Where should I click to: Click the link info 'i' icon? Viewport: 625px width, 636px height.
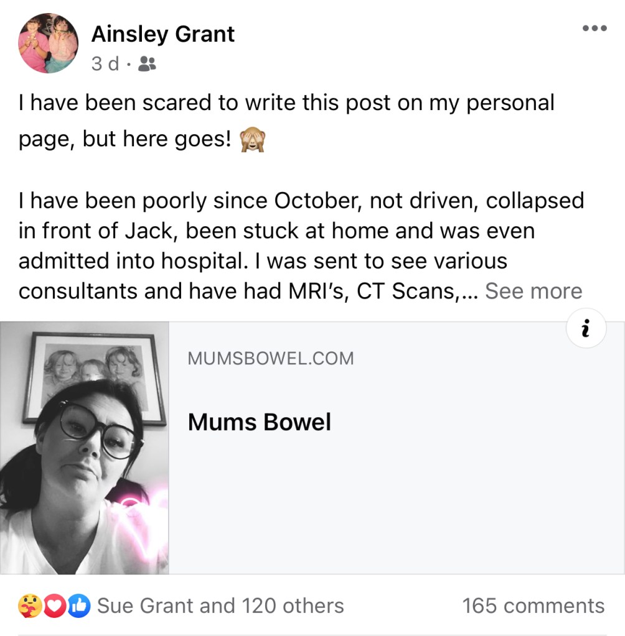click(x=586, y=330)
